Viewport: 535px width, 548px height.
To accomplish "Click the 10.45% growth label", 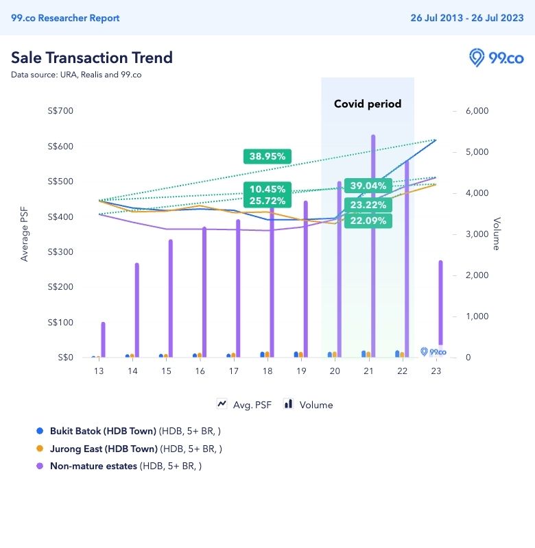I will coord(267,189).
